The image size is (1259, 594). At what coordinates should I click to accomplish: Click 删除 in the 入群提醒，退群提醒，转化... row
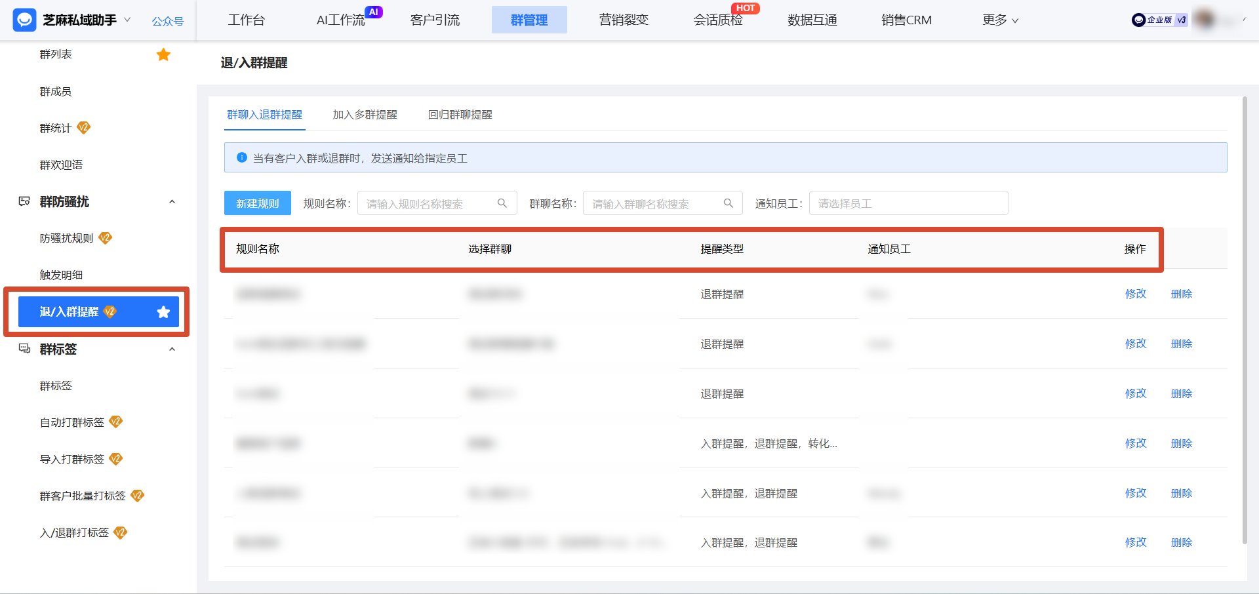[1182, 443]
